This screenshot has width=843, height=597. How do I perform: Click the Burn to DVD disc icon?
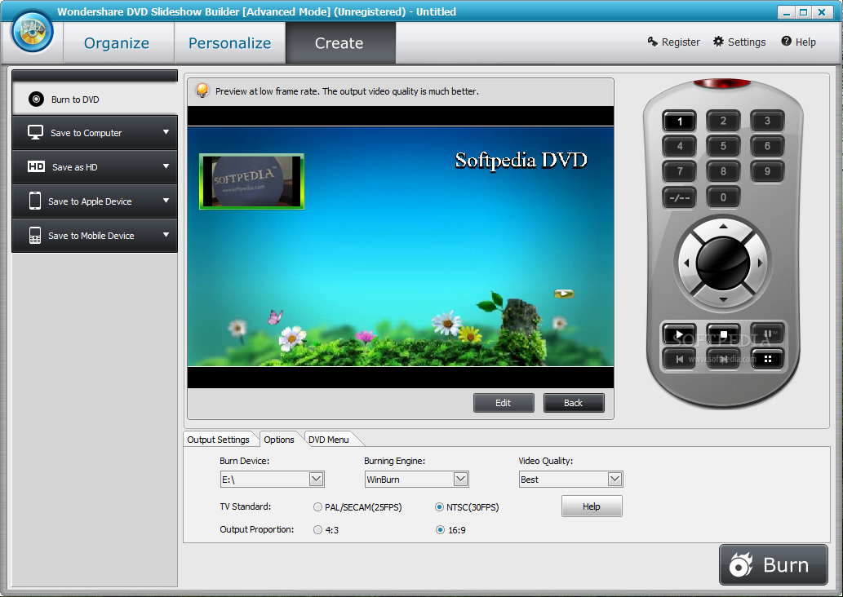click(36, 99)
